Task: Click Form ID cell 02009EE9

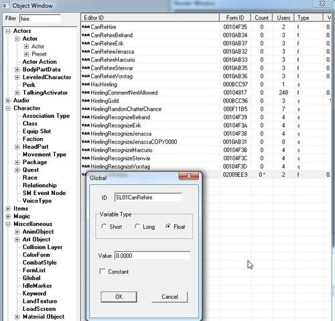Action: tap(235, 175)
